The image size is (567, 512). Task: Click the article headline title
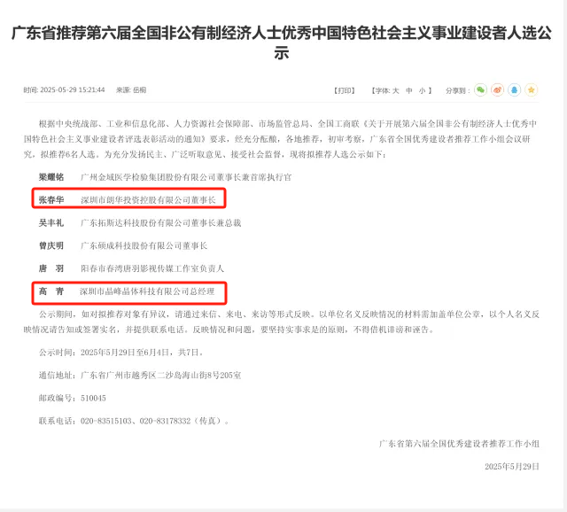pos(283,43)
